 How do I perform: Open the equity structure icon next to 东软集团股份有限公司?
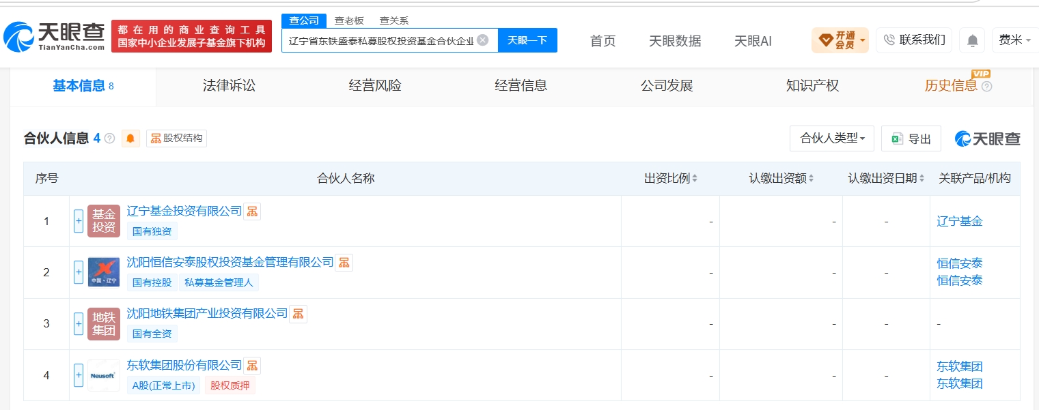(252, 366)
